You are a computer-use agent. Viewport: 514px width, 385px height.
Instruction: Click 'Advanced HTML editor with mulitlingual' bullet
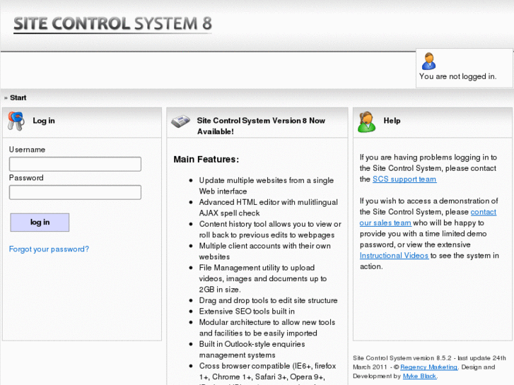coord(268,208)
